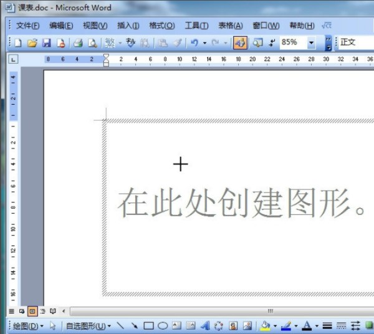Open the 表格 Table menu

(230, 26)
